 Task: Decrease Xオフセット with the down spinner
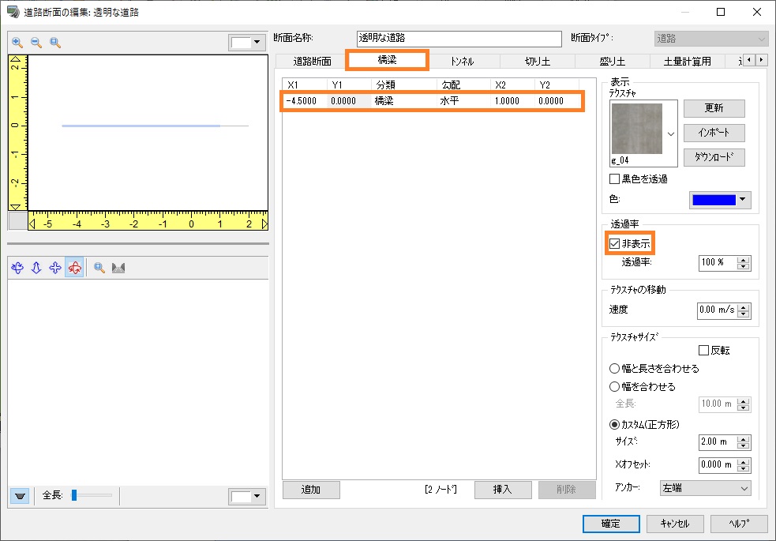(x=743, y=468)
